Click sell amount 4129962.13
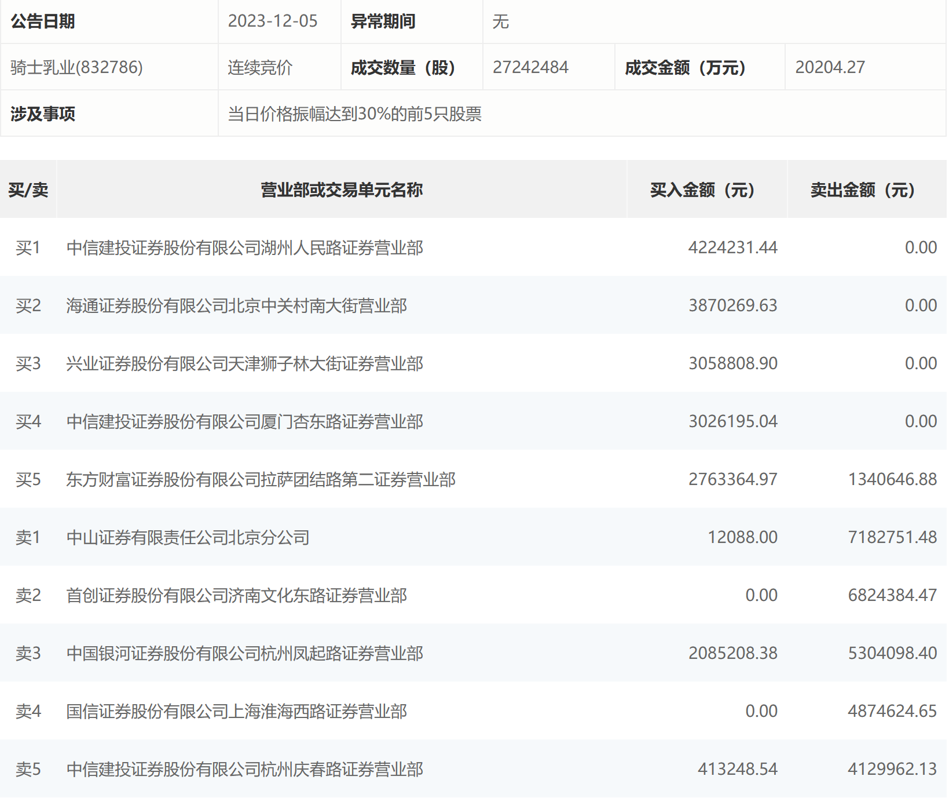Screen dimensions: 949x798 pos(892,769)
